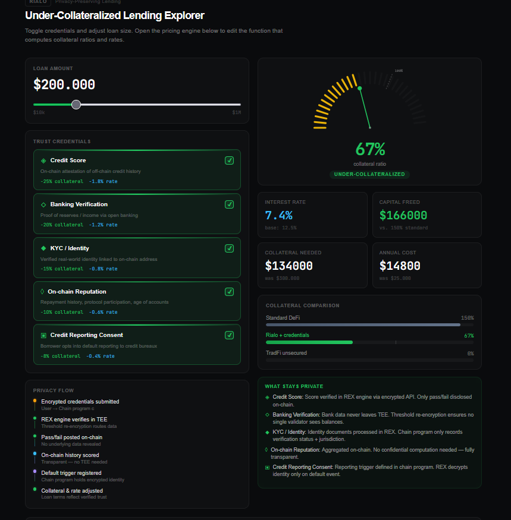Screen dimensions: 511x520
Task: Click the 0% value beside TradFi unsecured
Action: click(471, 354)
